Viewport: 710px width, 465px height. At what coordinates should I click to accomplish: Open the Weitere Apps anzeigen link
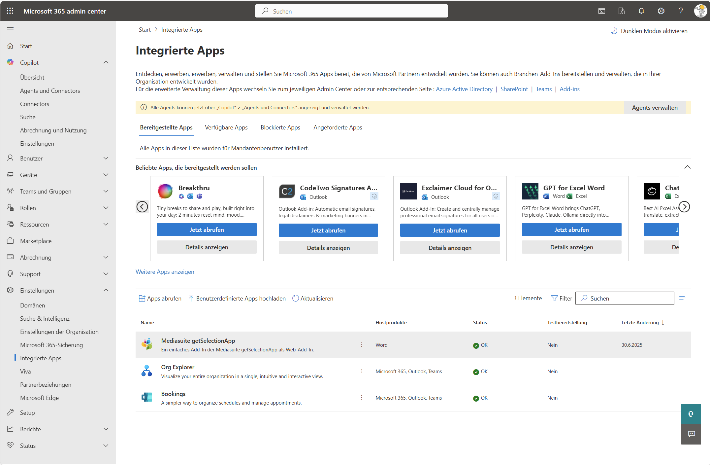coord(165,272)
